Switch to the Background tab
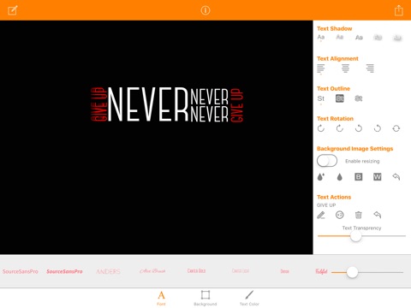The width and height of the screenshot is (411, 308). pyautogui.click(x=205, y=298)
